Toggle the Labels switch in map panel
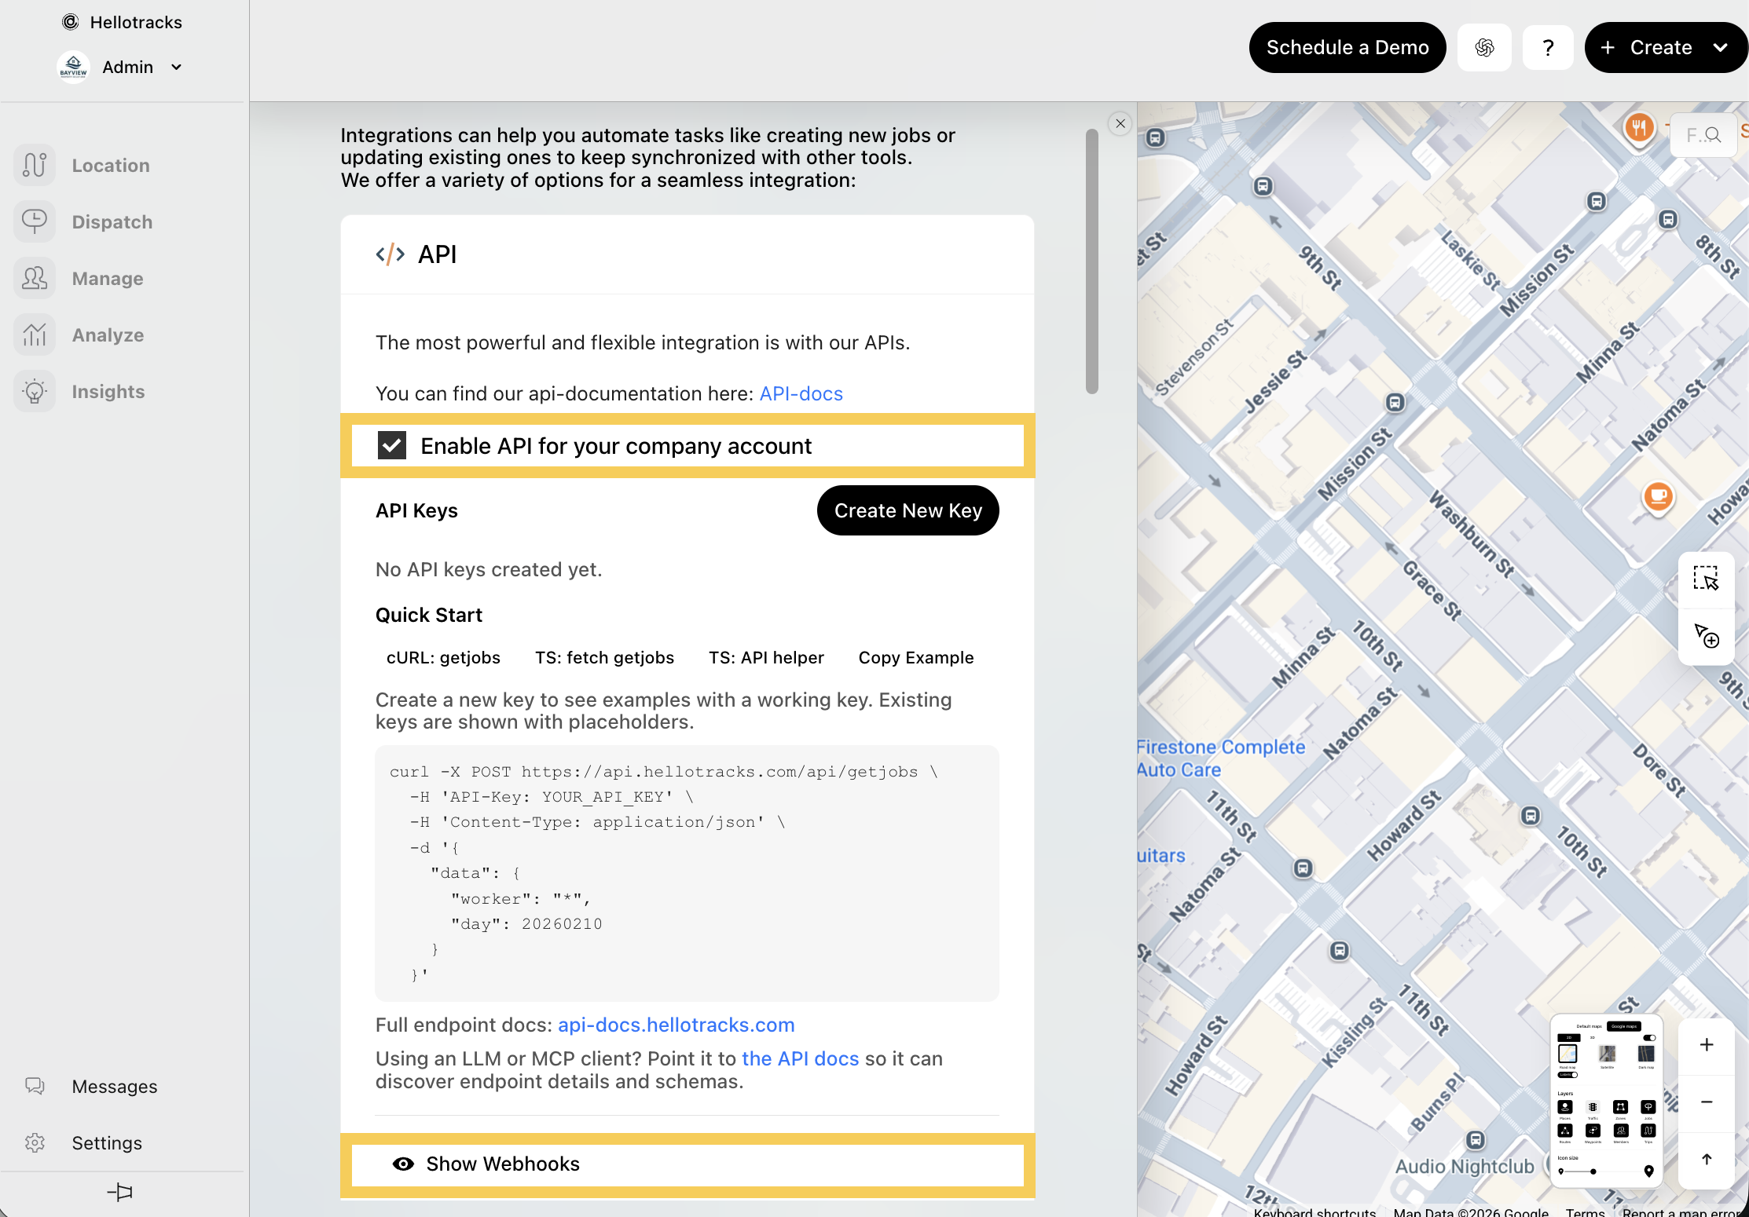This screenshot has width=1749, height=1217. click(1567, 1075)
